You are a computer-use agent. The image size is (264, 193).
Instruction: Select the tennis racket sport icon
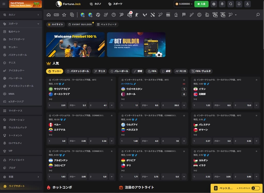[121, 15]
